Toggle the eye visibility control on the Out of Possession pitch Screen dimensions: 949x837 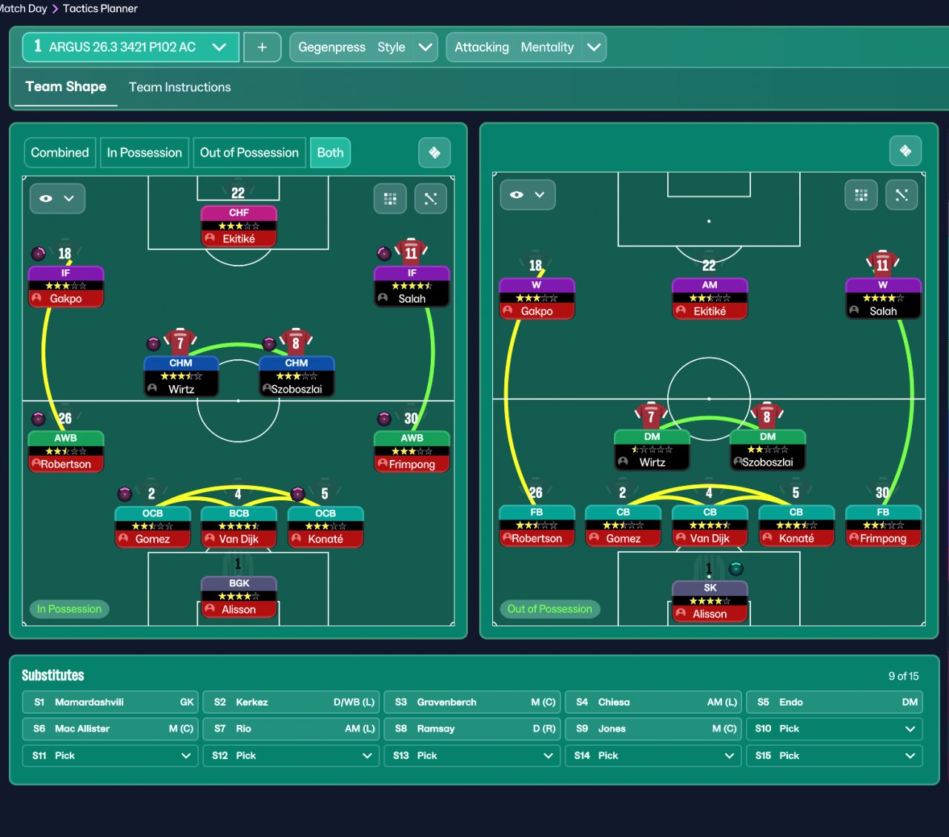click(528, 194)
